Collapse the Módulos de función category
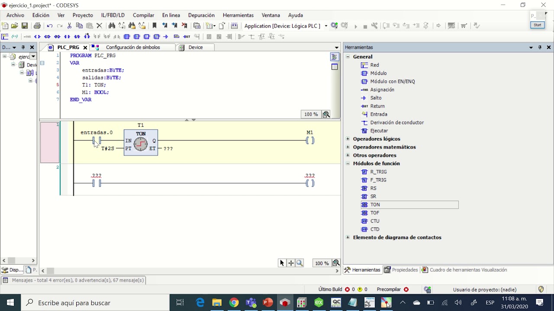 [348, 164]
